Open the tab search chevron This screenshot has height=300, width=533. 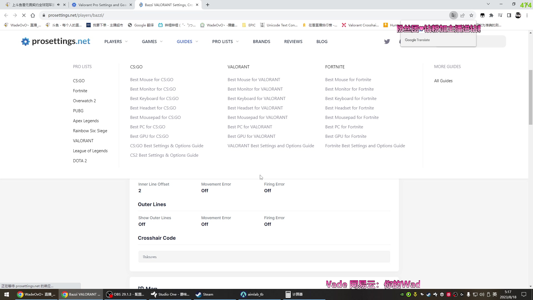(488, 4)
